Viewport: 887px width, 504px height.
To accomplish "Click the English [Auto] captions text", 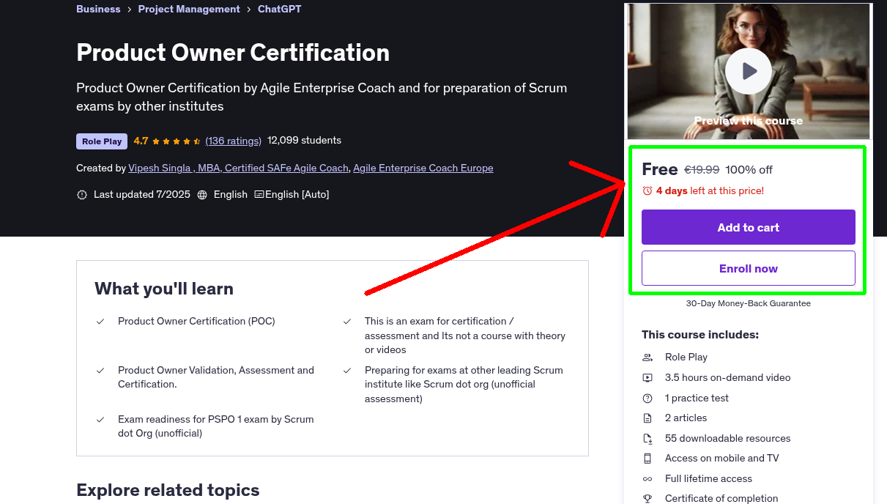I will (x=297, y=195).
